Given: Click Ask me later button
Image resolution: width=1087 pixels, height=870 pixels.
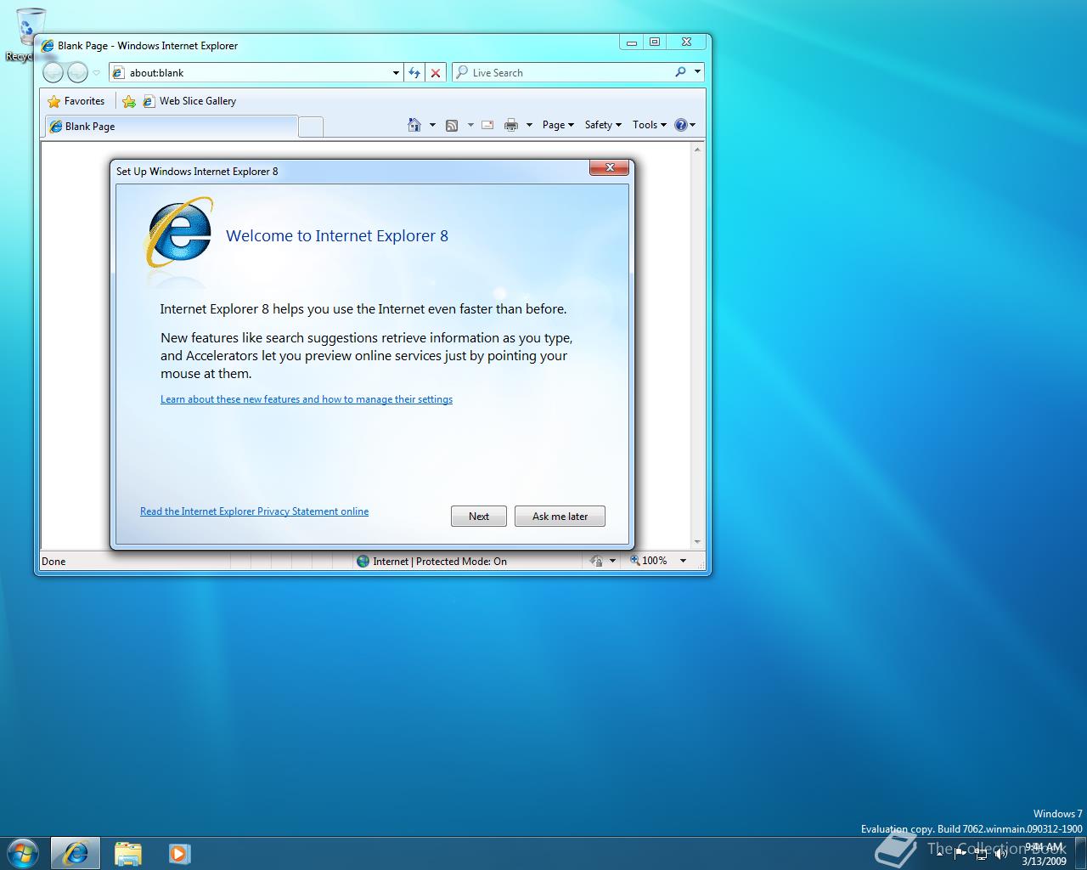Looking at the screenshot, I should 560,517.
